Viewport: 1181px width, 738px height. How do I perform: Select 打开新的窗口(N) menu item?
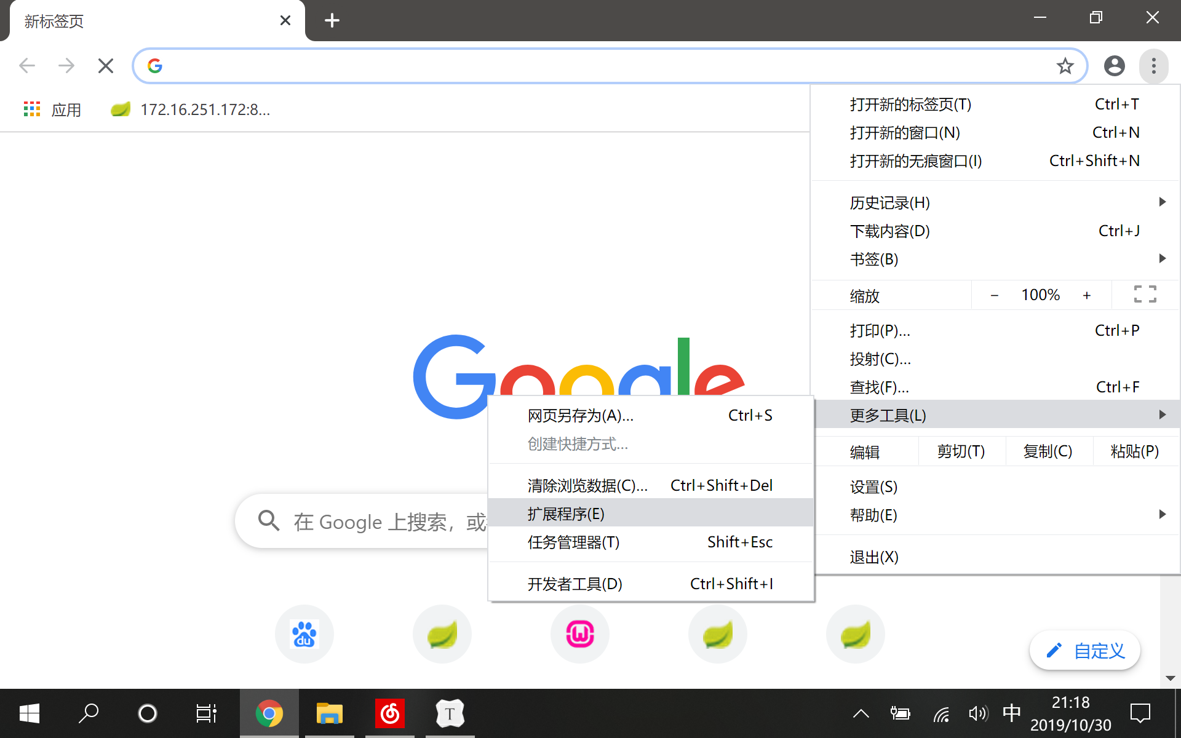995,132
